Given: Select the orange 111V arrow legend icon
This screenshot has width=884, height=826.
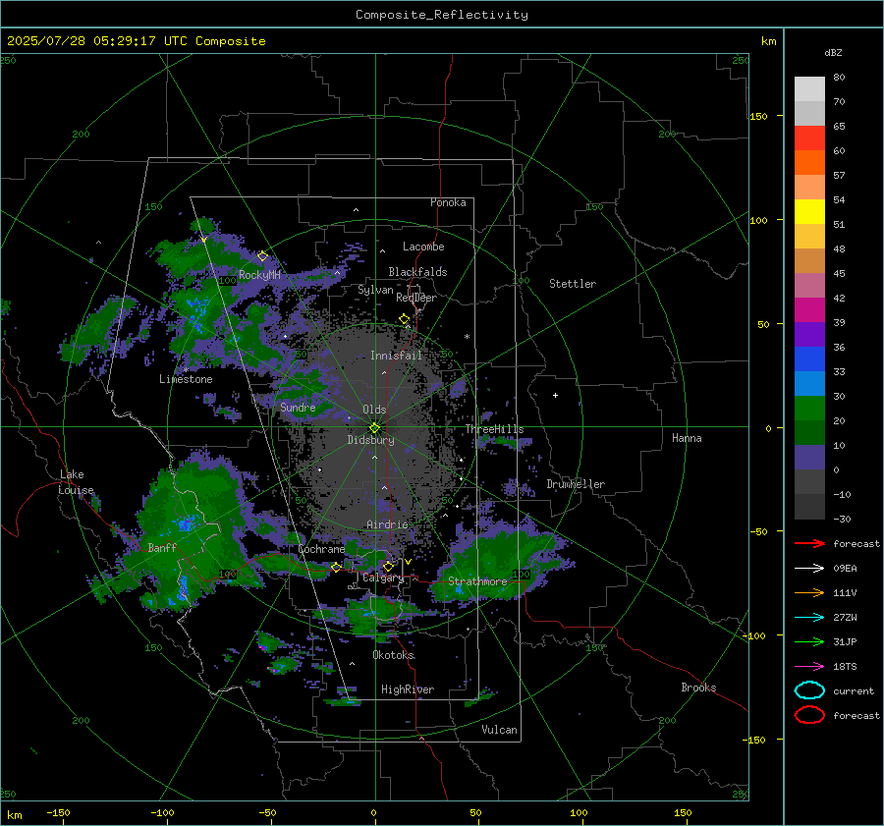Looking at the screenshot, I should 809,592.
